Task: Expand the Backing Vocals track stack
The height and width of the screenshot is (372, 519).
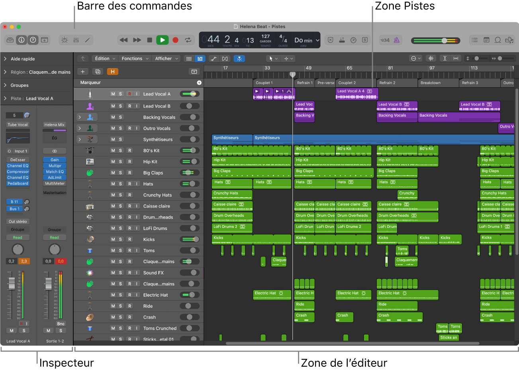Action: [x=79, y=117]
